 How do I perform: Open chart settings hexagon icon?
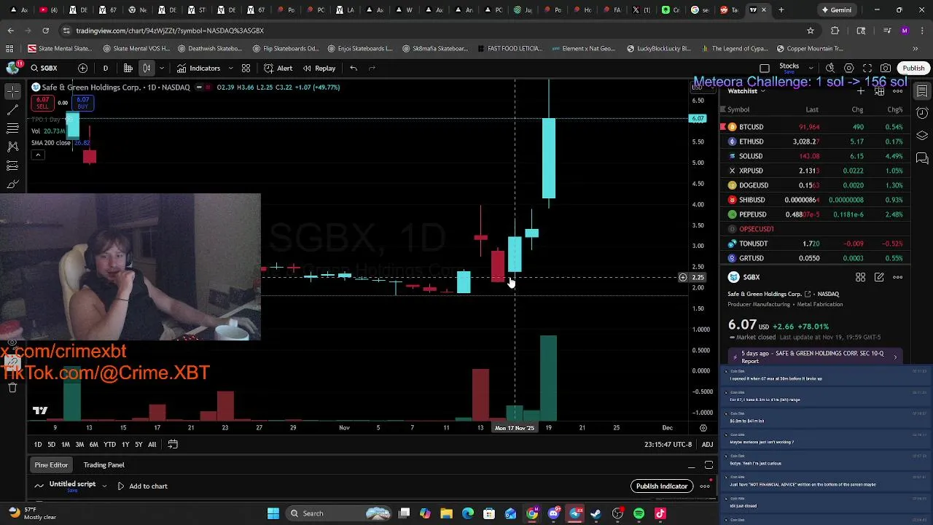(x=849, y=68)
